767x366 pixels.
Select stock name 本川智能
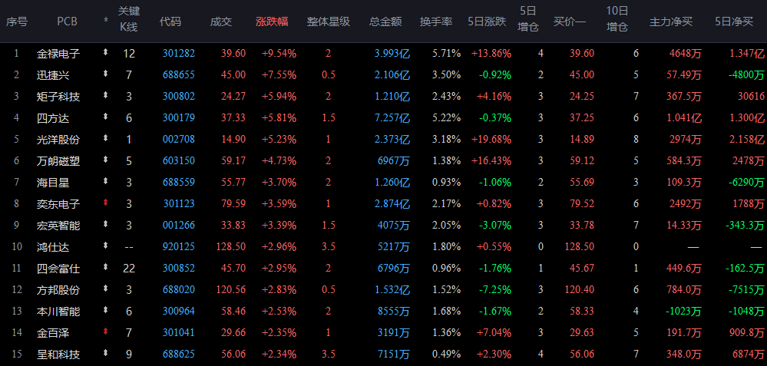(x=58, y=312)
